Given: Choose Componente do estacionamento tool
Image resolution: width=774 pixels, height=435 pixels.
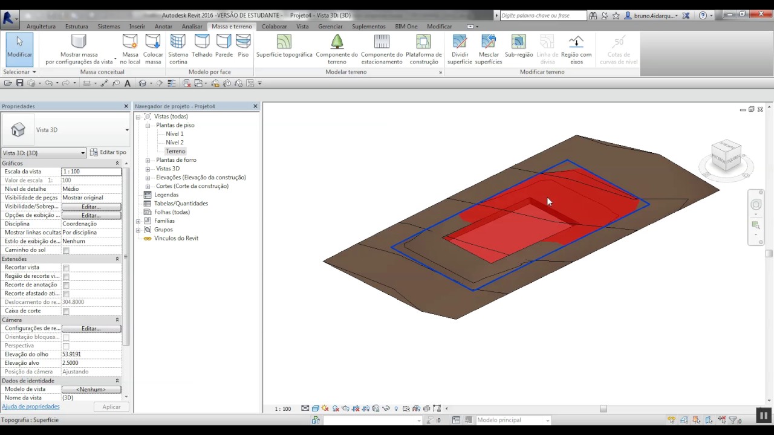Looking at the screenshot, I should tap(382, 50).
